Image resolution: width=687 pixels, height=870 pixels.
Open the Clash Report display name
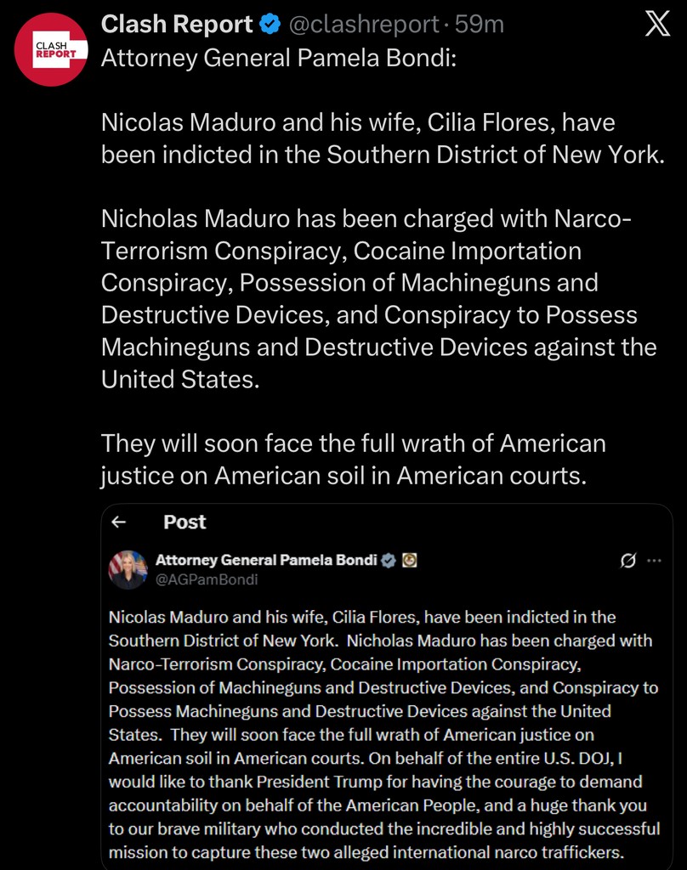[177, 25]
